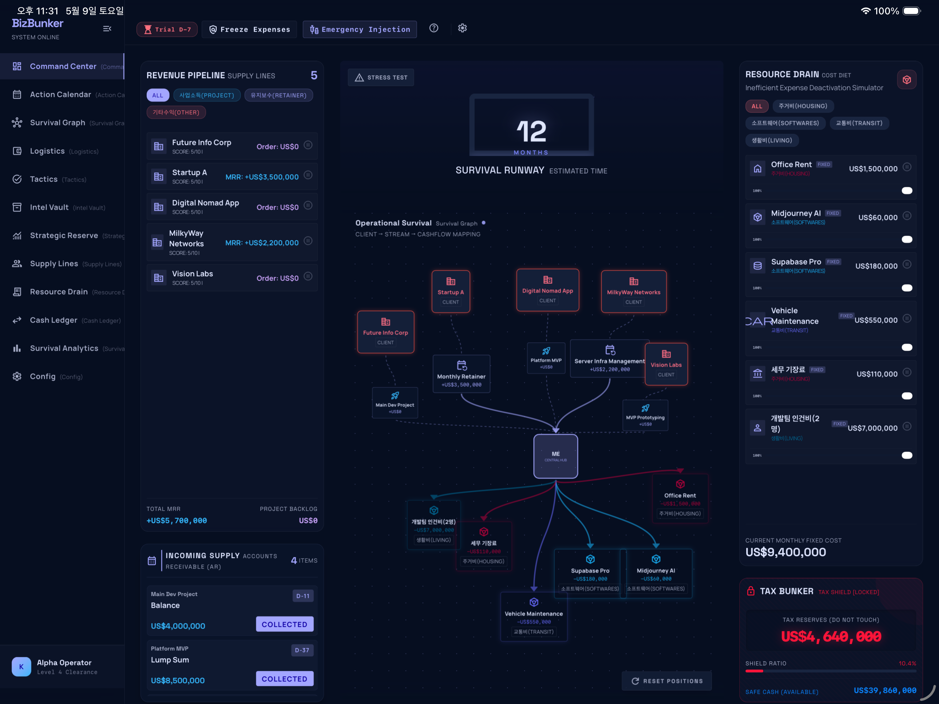The width and height of the screenshot is (939, 704).
Task: Open Action Calendar in the sidebar
Action: pyautogui.click(x=62, y=94)
